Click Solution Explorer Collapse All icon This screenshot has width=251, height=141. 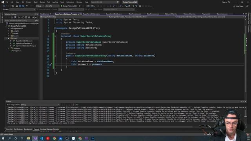tap(26, 17)
